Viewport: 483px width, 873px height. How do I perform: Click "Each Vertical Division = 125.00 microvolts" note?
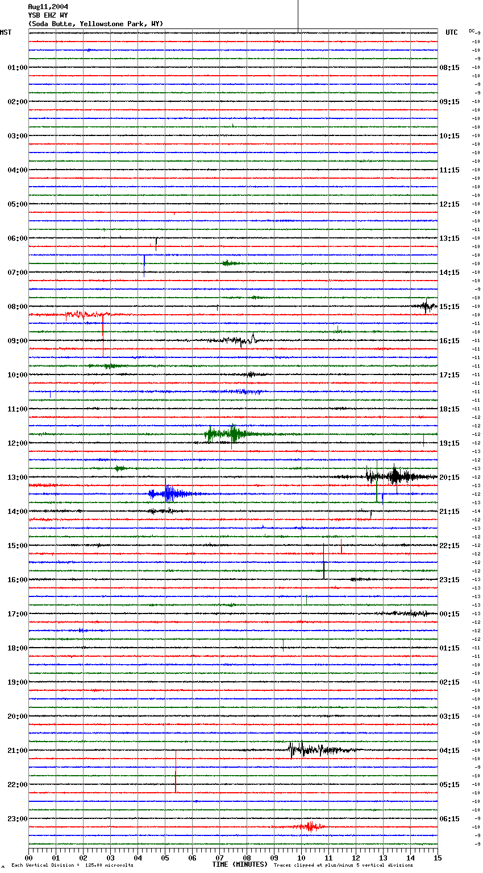72,865
